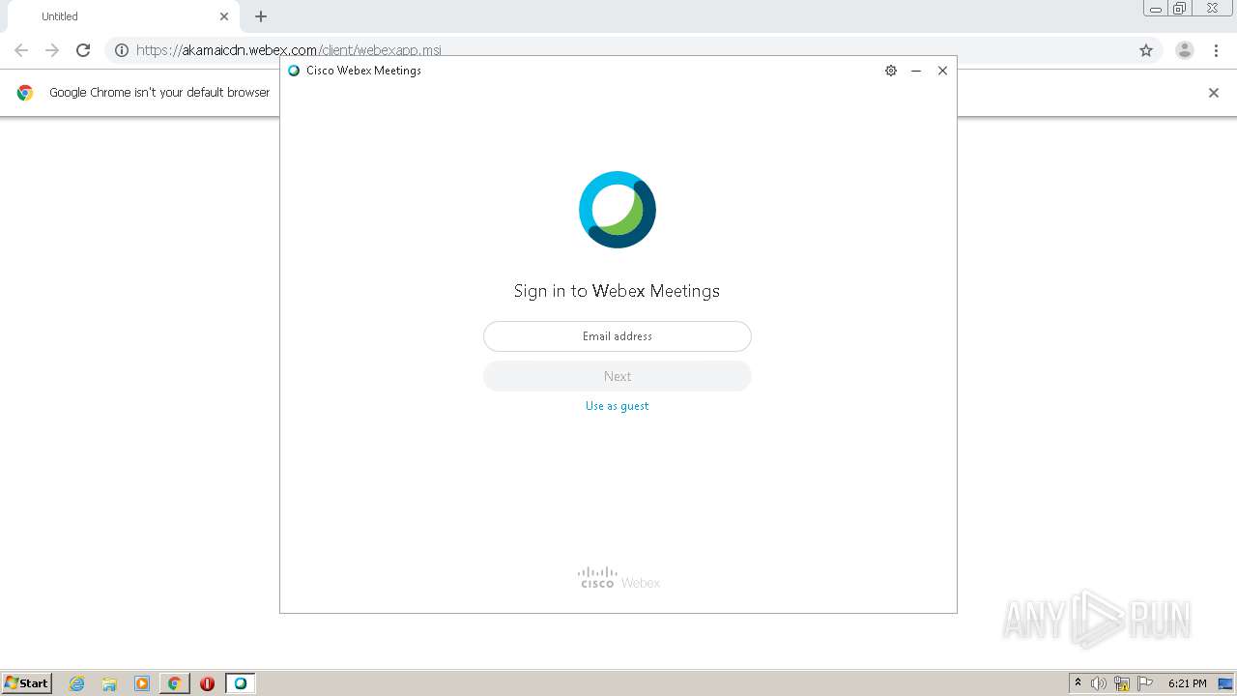
Task: Open Windows Media Player from taskbar
Action: click(142, 683)
